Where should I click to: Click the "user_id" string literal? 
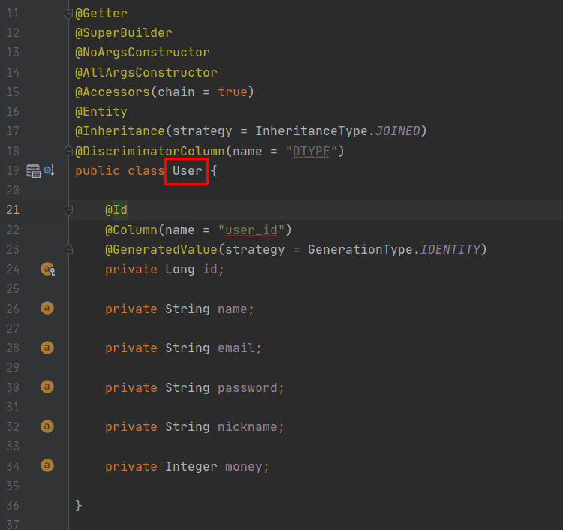point(251,230)
